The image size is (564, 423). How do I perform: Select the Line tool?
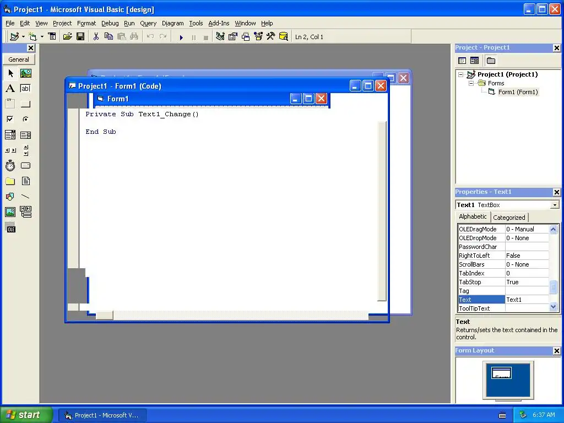[25, 197]
